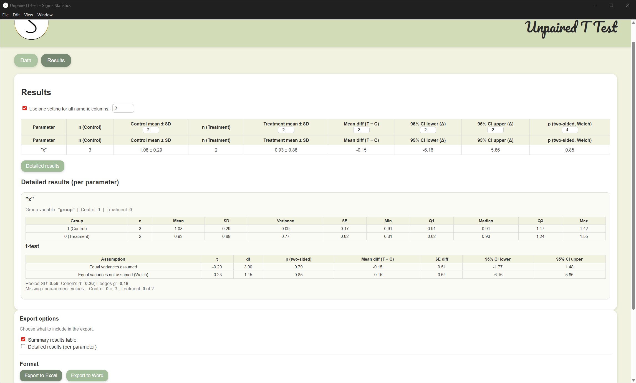This screenshot has width=636, height=383.
Task: Select the Results tab
Action: click(56, 60)
